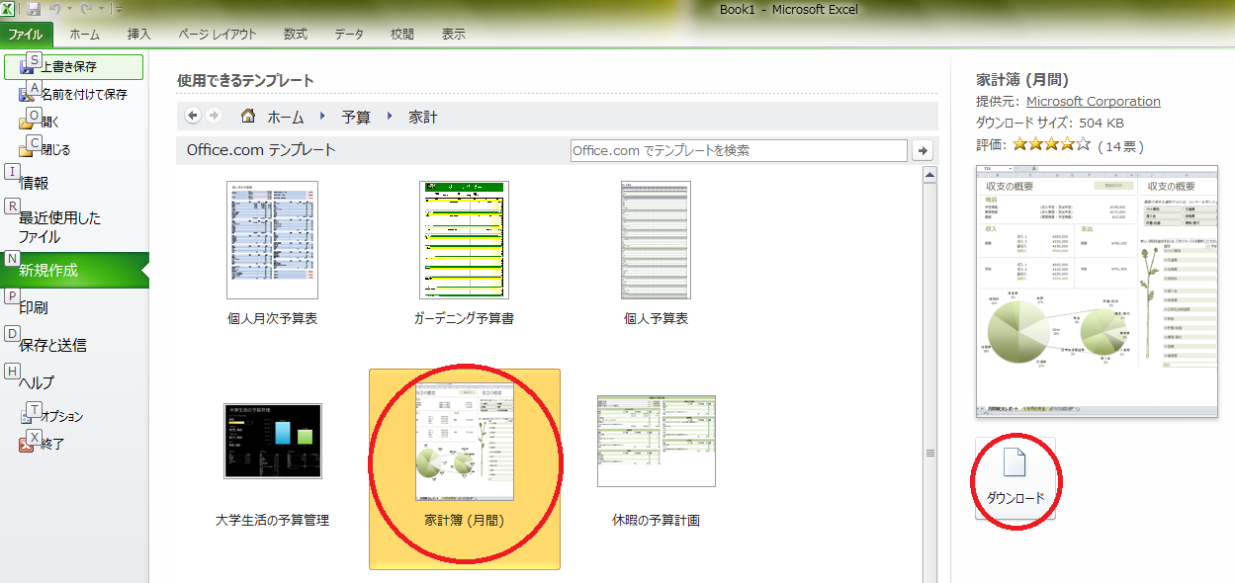1235x583 pixels.
Task: Open the Microsoft Corporation provider link
Action: coord(1094,101)
